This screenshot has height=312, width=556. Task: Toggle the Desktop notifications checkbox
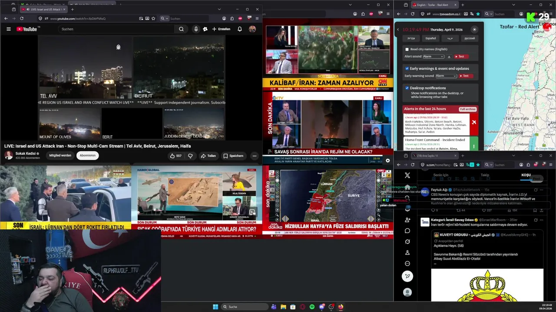pos(407,88)
